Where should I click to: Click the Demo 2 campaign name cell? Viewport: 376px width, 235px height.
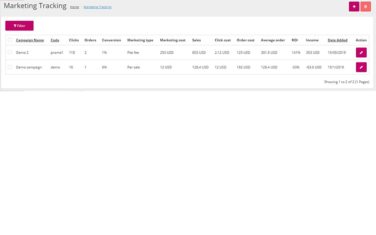23,53
